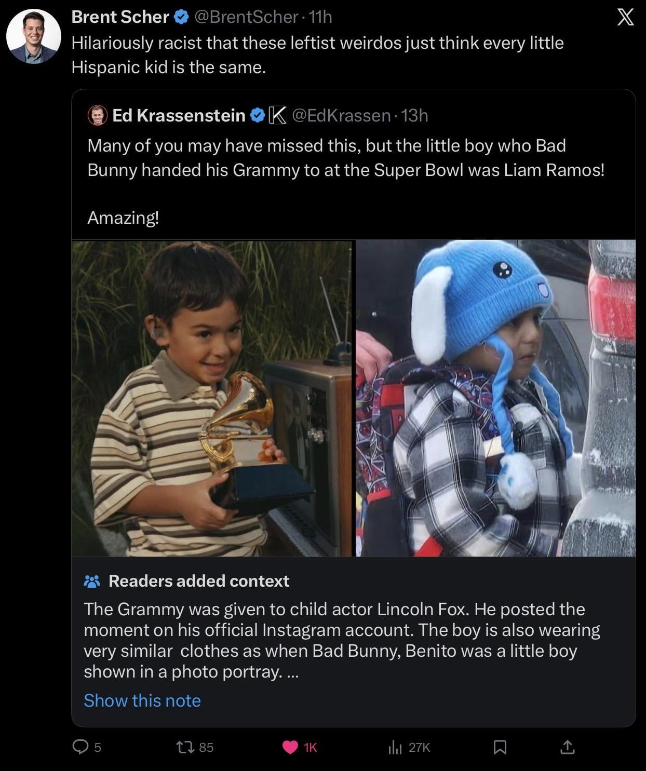Click the reply comment bubble icon
The width and height of the screenshot is (646, 771).
(x=80, y=747)
